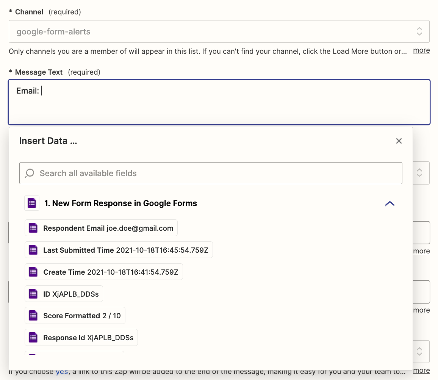Click Google Forms icon beside section header

pyautogui.click(x=32, y=203)
